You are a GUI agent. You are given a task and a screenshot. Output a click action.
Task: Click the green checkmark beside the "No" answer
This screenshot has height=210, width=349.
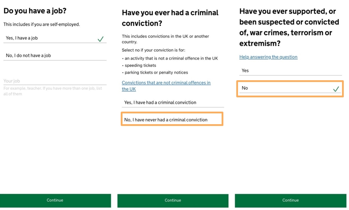click(336, 89)
